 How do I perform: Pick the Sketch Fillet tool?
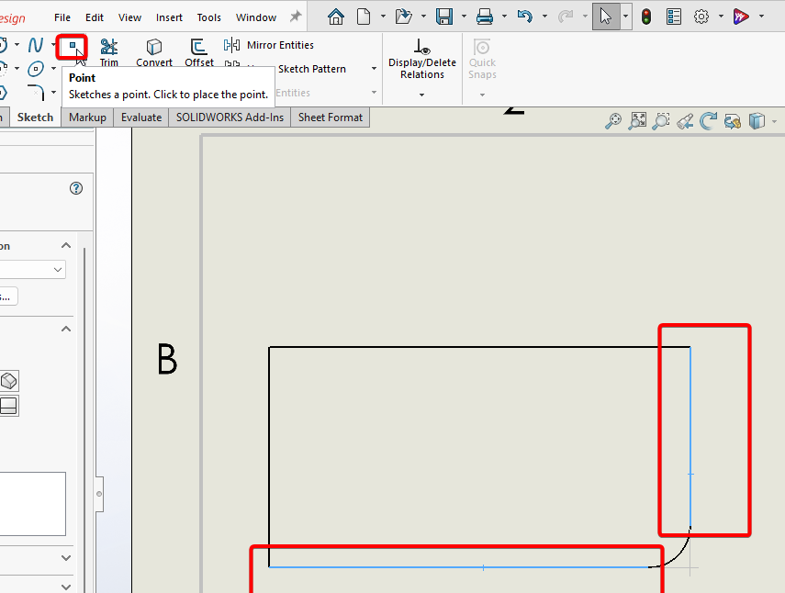click(x=36, y=92)
